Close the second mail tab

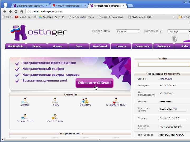(85, 6)
